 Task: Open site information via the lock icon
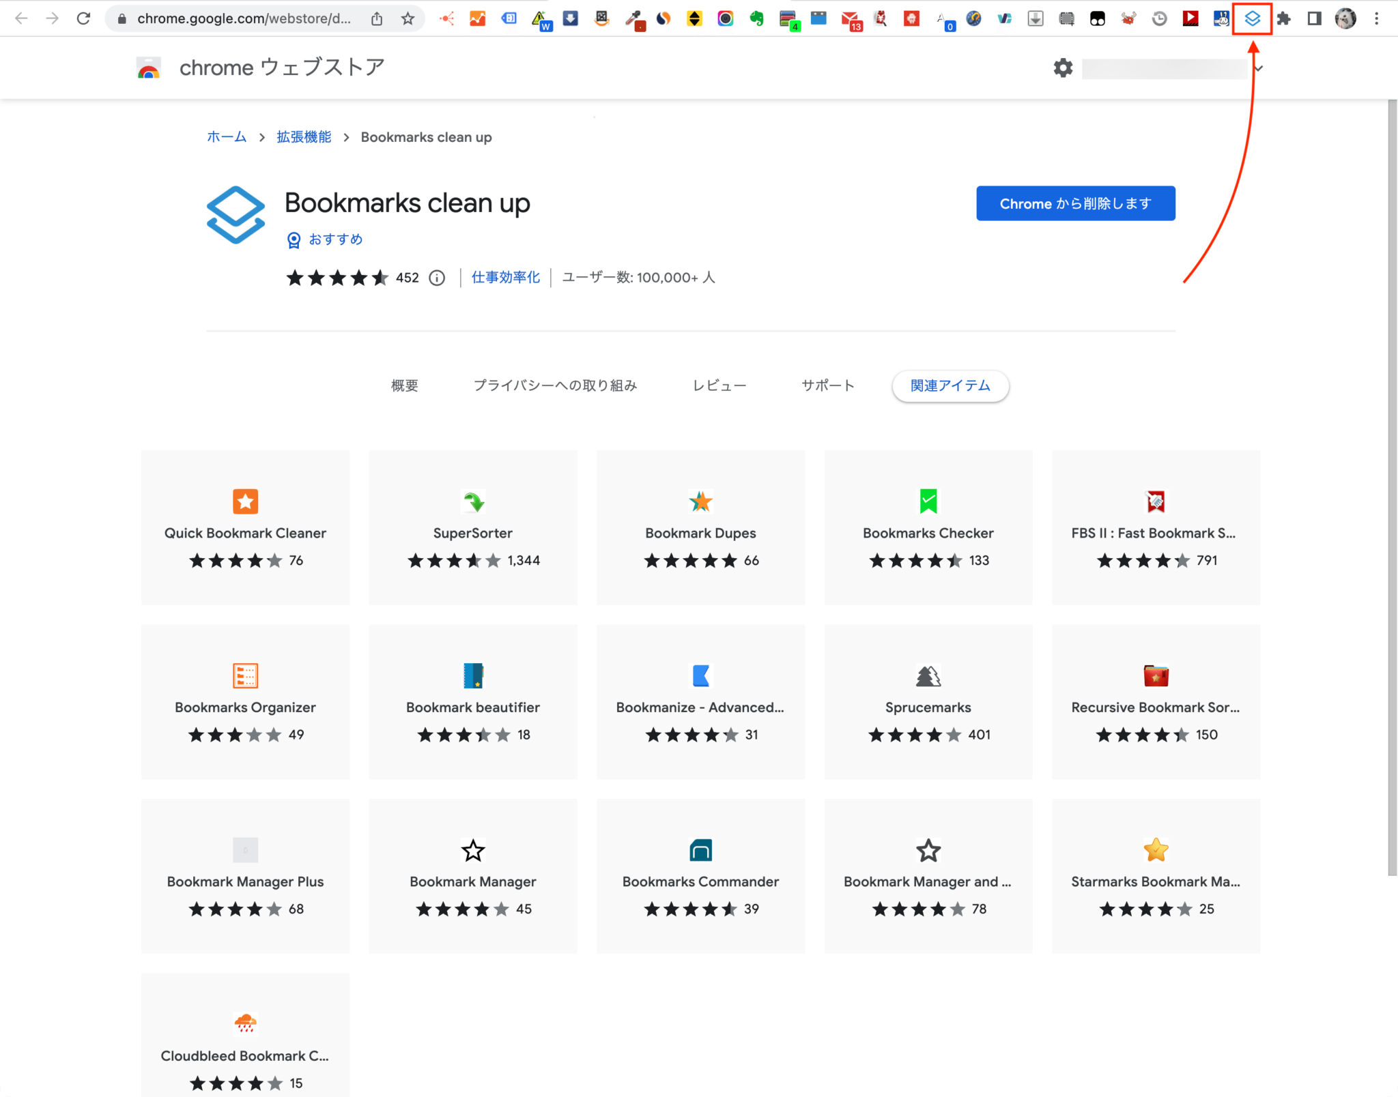point(122,18)
